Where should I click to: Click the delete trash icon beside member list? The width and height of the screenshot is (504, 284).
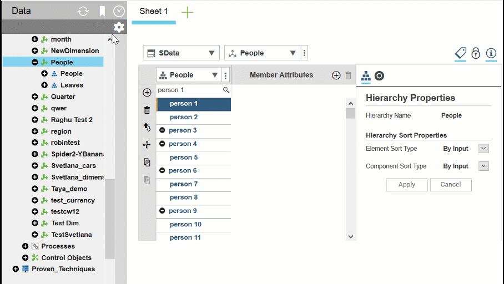point(147,110)
